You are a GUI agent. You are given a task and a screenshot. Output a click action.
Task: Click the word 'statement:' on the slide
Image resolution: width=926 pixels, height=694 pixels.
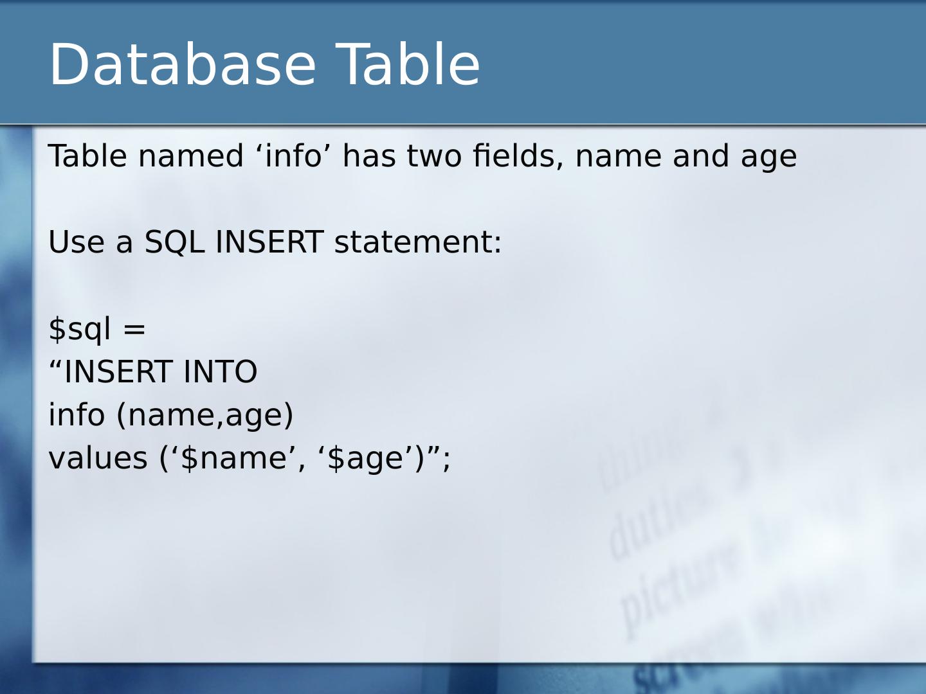[417, 243]
